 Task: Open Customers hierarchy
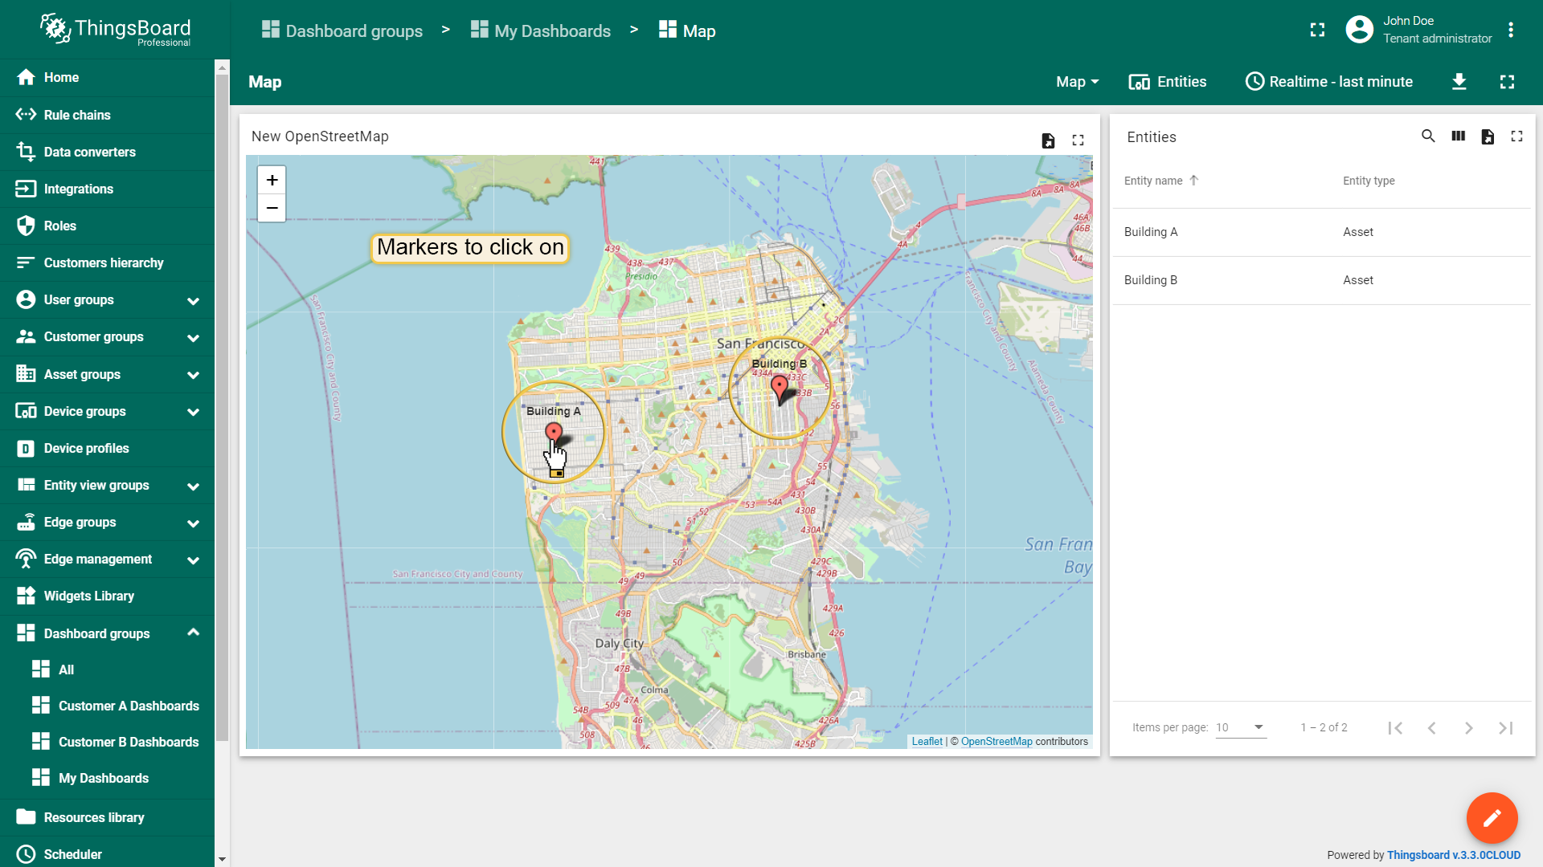coord(107,263)
